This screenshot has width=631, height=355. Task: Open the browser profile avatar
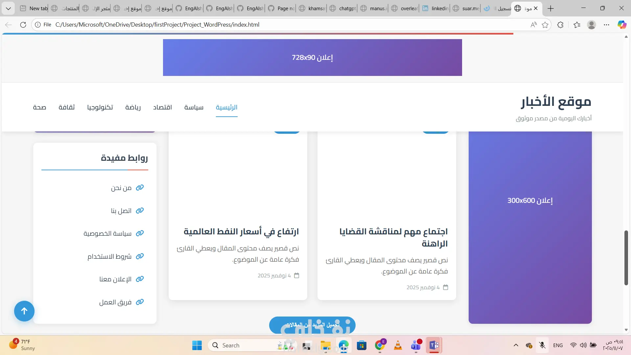(x=592, y=25)
